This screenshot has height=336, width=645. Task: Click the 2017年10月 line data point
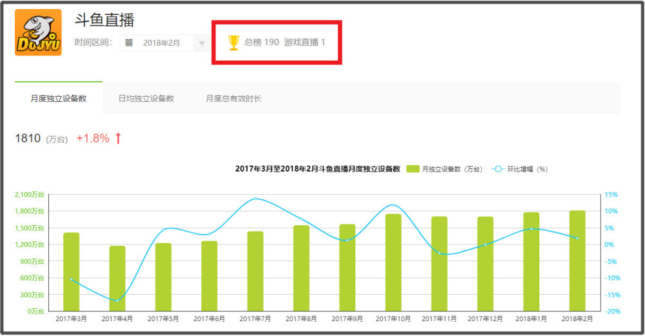393,205
